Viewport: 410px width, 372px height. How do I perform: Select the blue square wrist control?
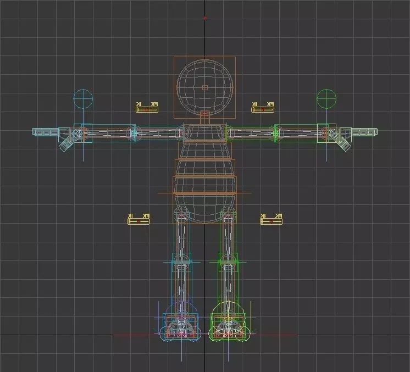(x=83, y=133)
